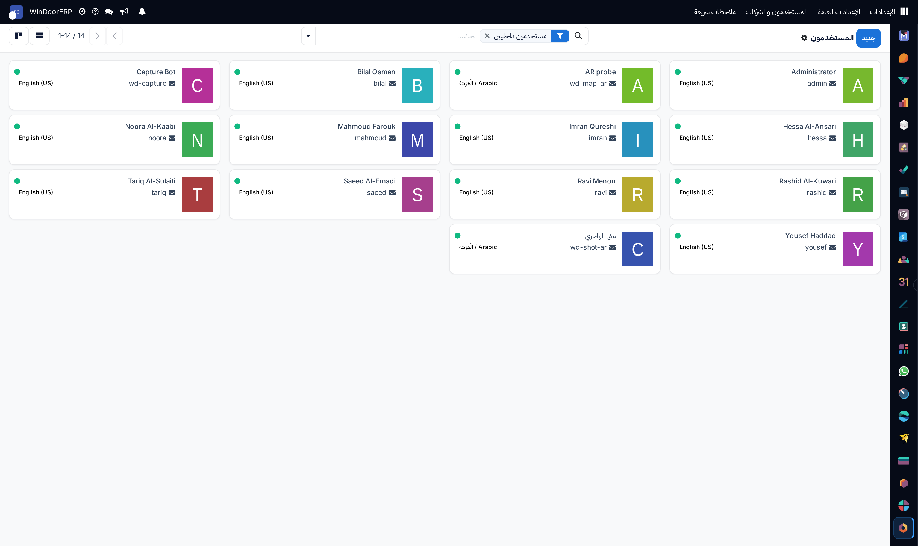Switch to list view
Viewport: 918px width, 546px height.
coord(39,36)
